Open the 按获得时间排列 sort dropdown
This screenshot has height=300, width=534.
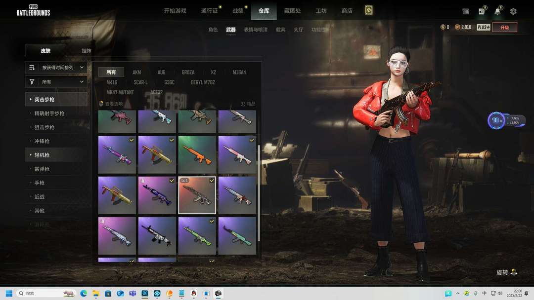[56, 68]
